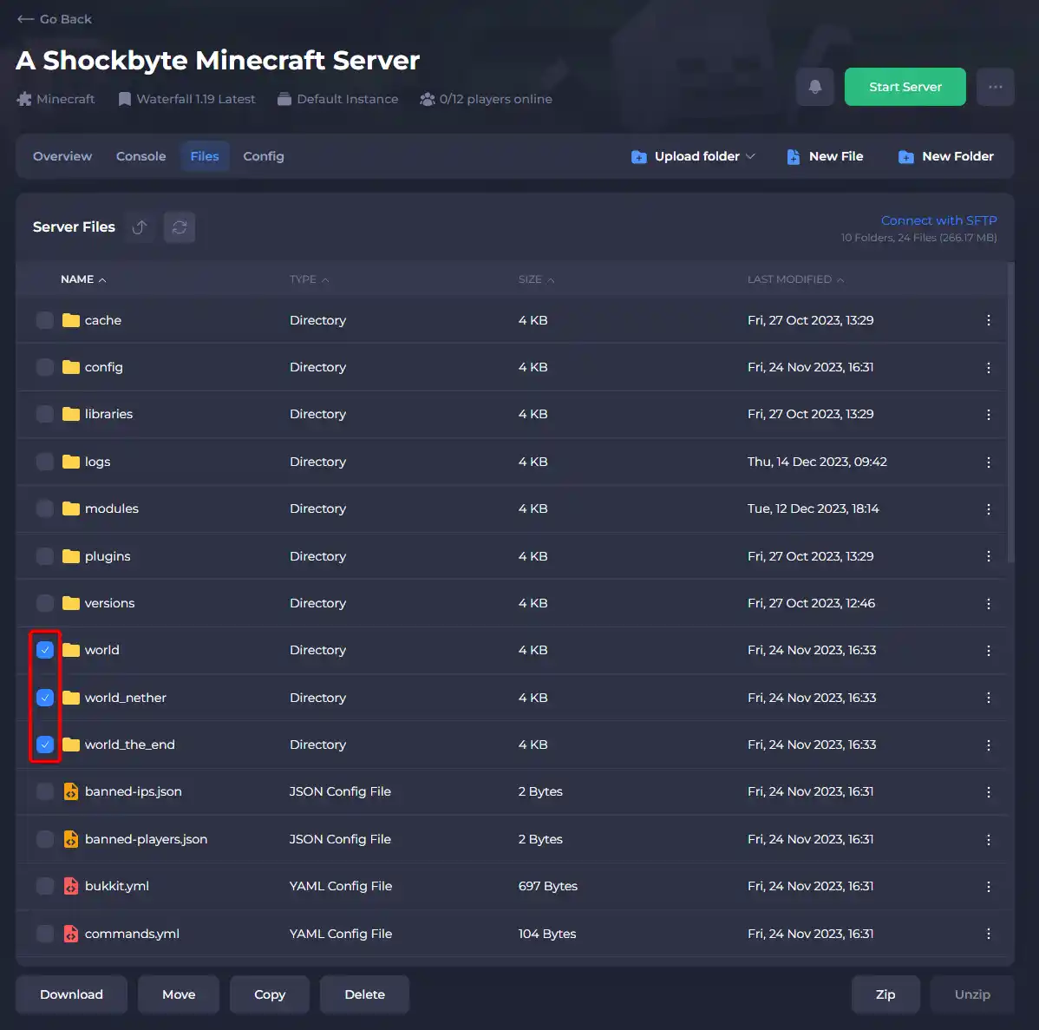Image resolution: width=1039 pixels, height=1030 pixels.
Task: Select the logs checkbox
Action: (45, 462)
